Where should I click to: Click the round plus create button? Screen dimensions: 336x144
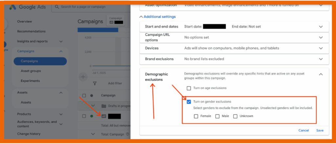83,77
